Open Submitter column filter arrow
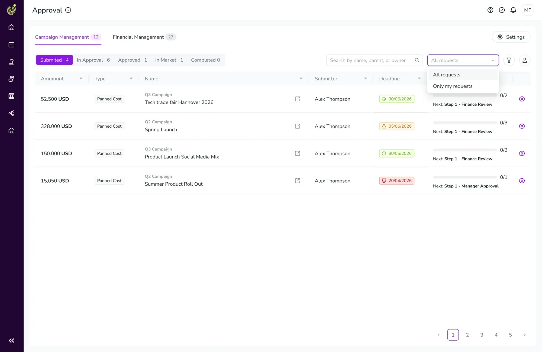Image resolution: width=542 pixels, height=352 pixels. click(x=366, y=79)
